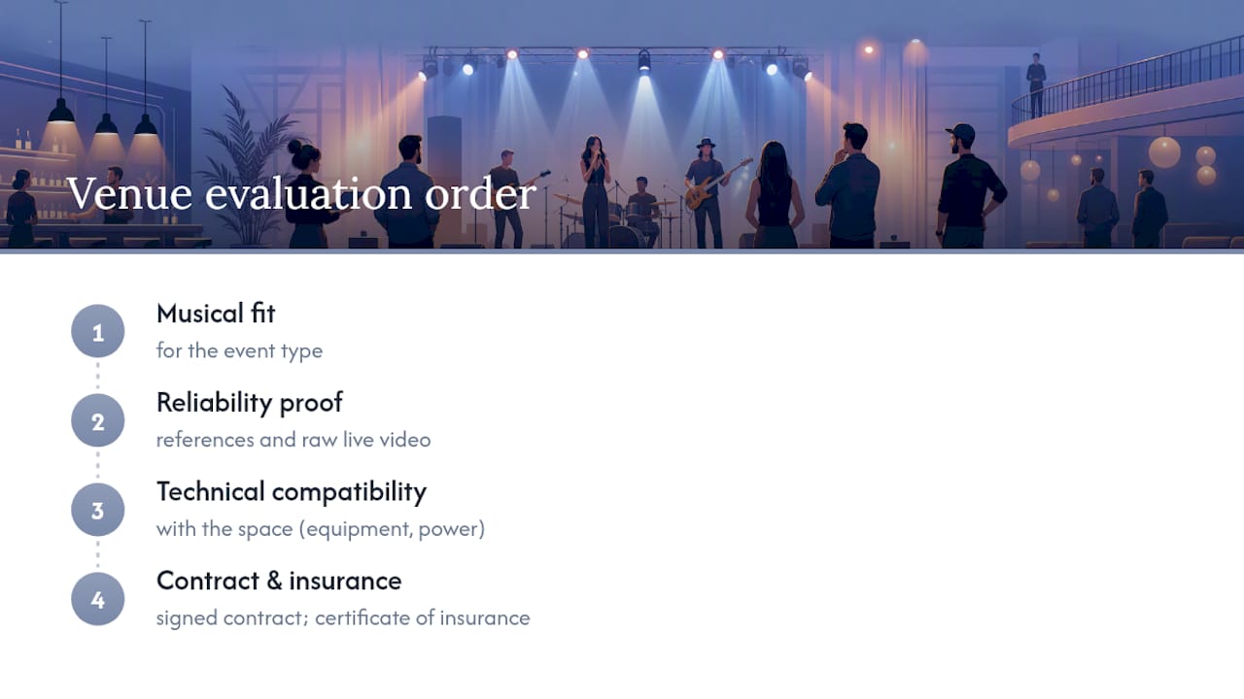
Task: Click the Reliability proof heading
Action: point(250,403)
